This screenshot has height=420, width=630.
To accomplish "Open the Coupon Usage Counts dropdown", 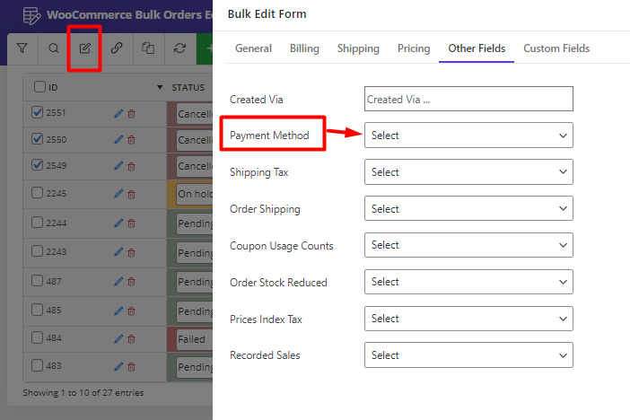I will coord(468,245).
